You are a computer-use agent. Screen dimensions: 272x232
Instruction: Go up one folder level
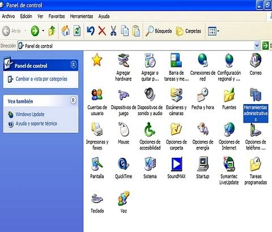52,31
